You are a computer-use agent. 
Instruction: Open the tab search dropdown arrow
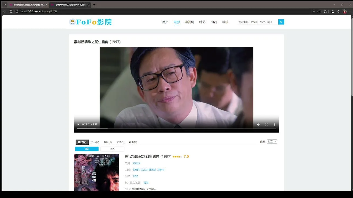[x=4, y=5]
